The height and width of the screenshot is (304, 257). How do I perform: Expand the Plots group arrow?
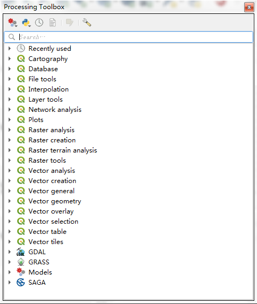click(x=10, y=120)
